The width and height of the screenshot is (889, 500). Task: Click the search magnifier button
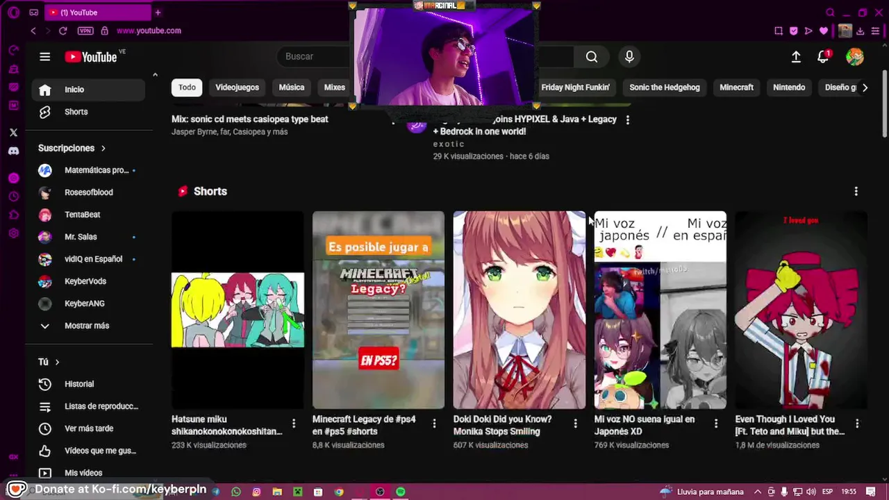[x=592, y=57]
